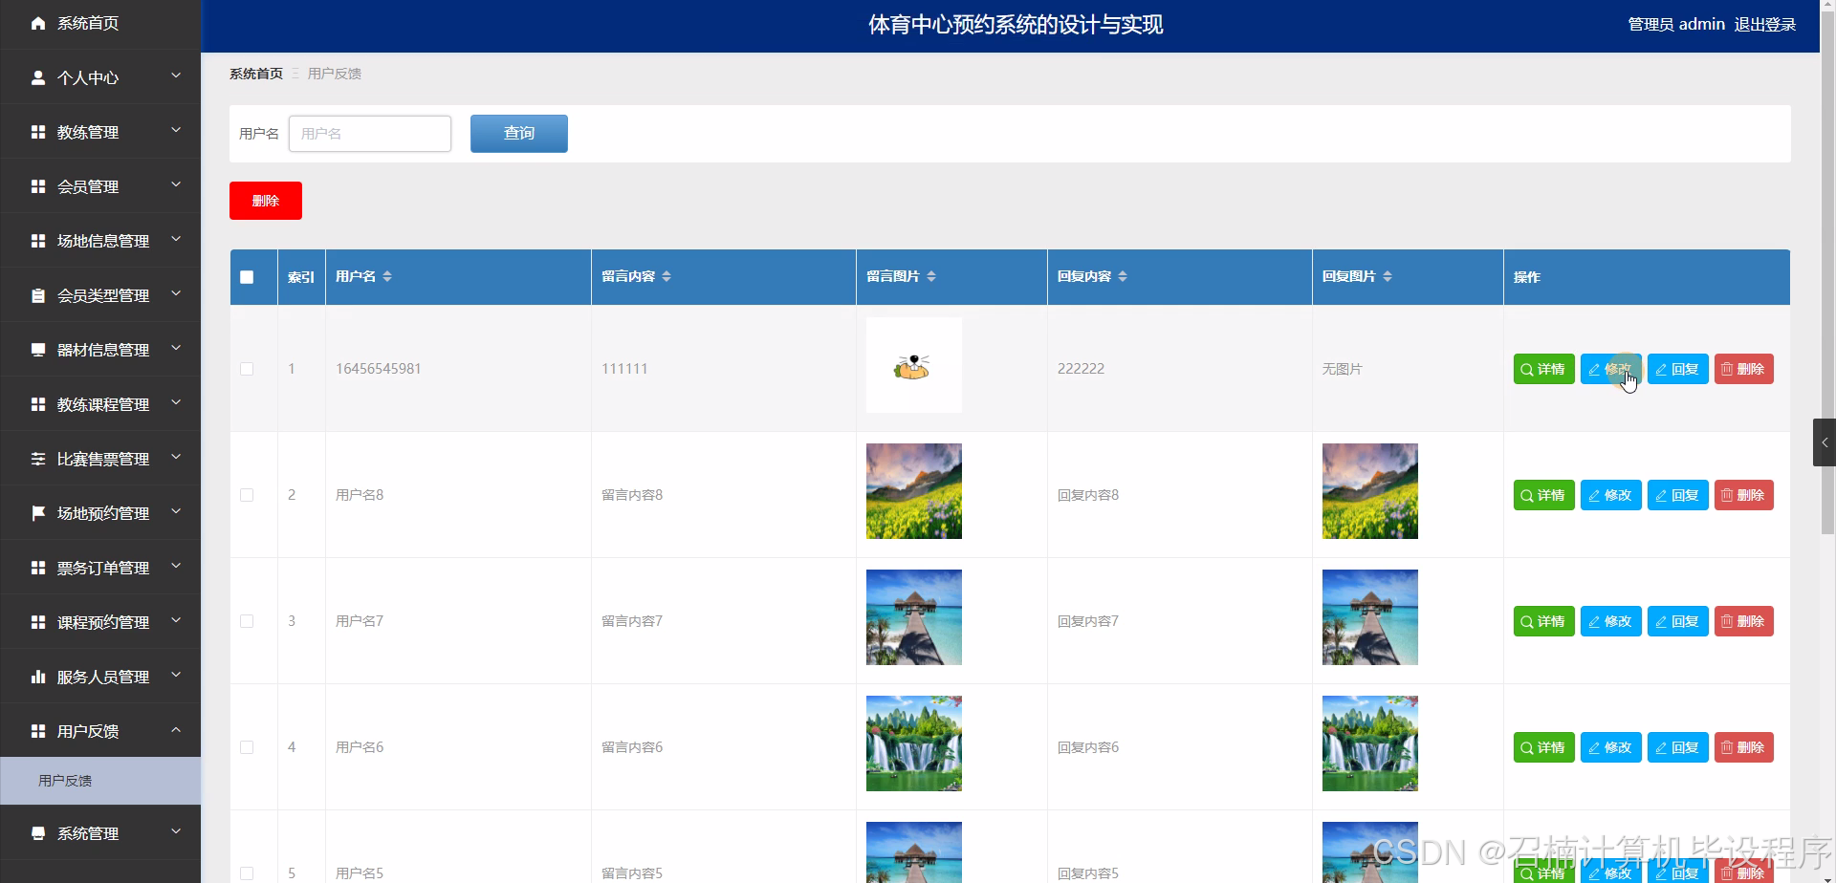
Task: Sort the 回复图片 column using its arrows
Action: (x=1388, y=276)
